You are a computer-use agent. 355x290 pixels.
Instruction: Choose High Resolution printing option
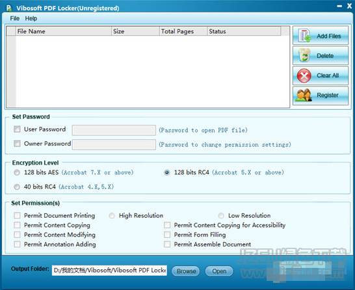[x=112, y=215]
